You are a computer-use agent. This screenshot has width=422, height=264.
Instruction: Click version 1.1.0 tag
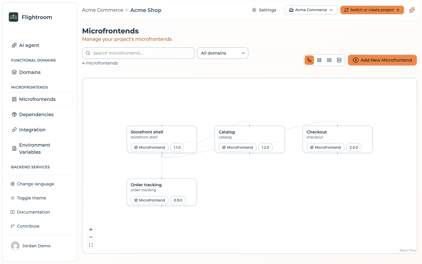coord(177,147)
